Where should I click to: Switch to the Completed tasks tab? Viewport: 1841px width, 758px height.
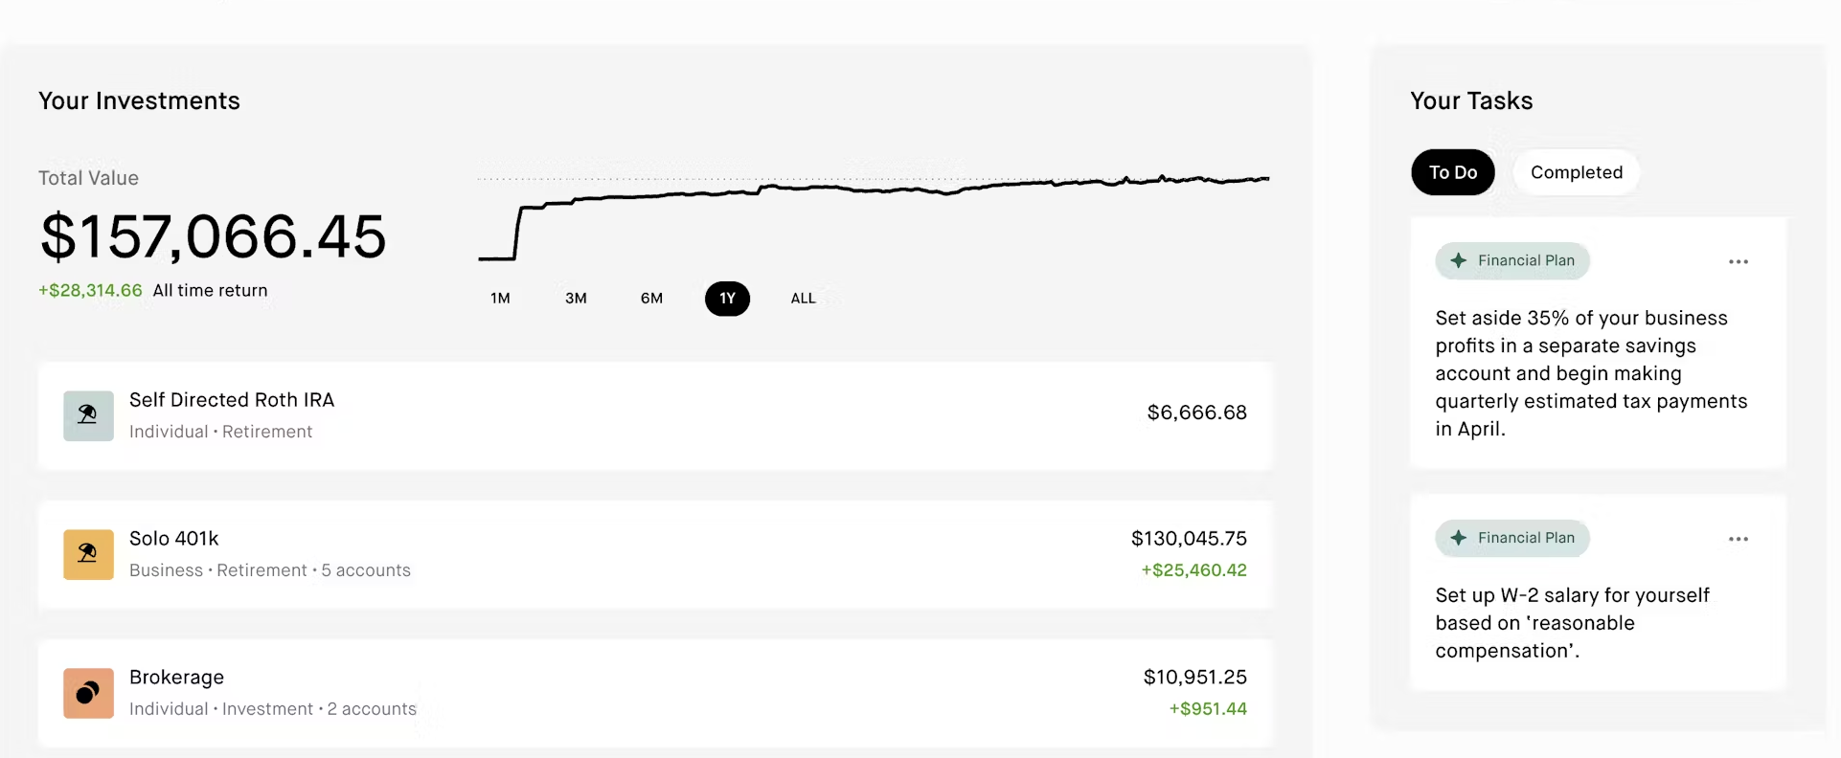click(1576, 172)
